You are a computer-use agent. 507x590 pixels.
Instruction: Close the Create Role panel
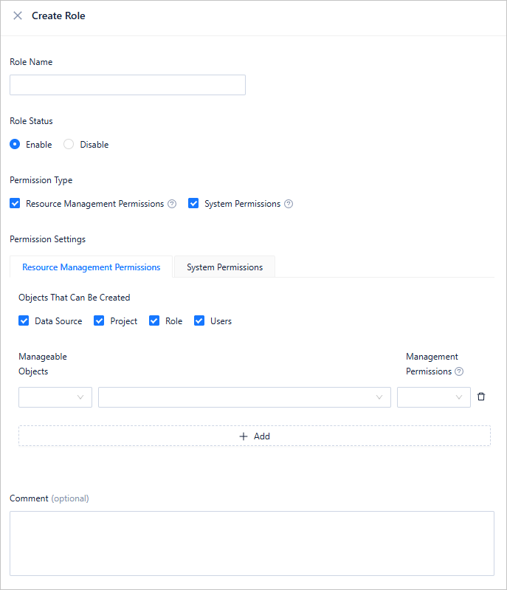point(18,16)
